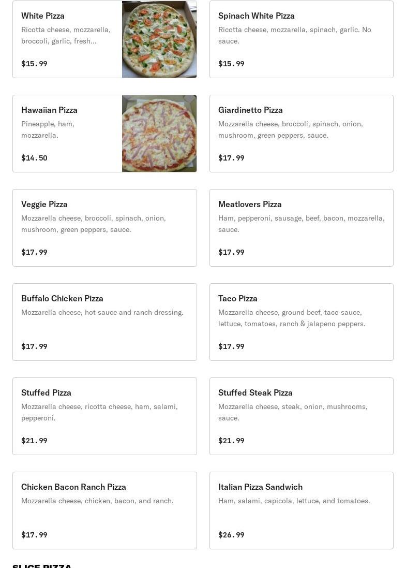The image size is (406, 568).
Task: Open the White Pizza photo thumbnail
Action: click(x=159, y=39)
